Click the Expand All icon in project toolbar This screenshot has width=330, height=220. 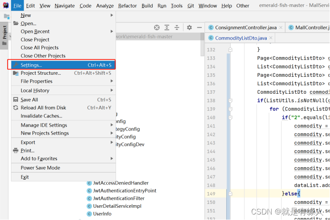167,27
